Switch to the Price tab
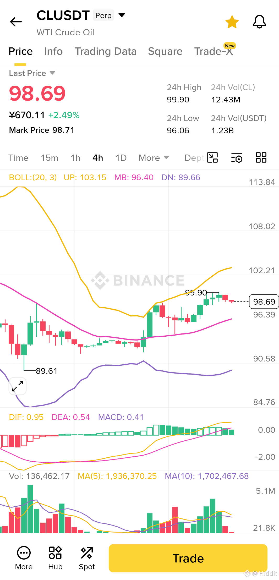This screenshot has width=279, height=580. (x=20, y=51)
